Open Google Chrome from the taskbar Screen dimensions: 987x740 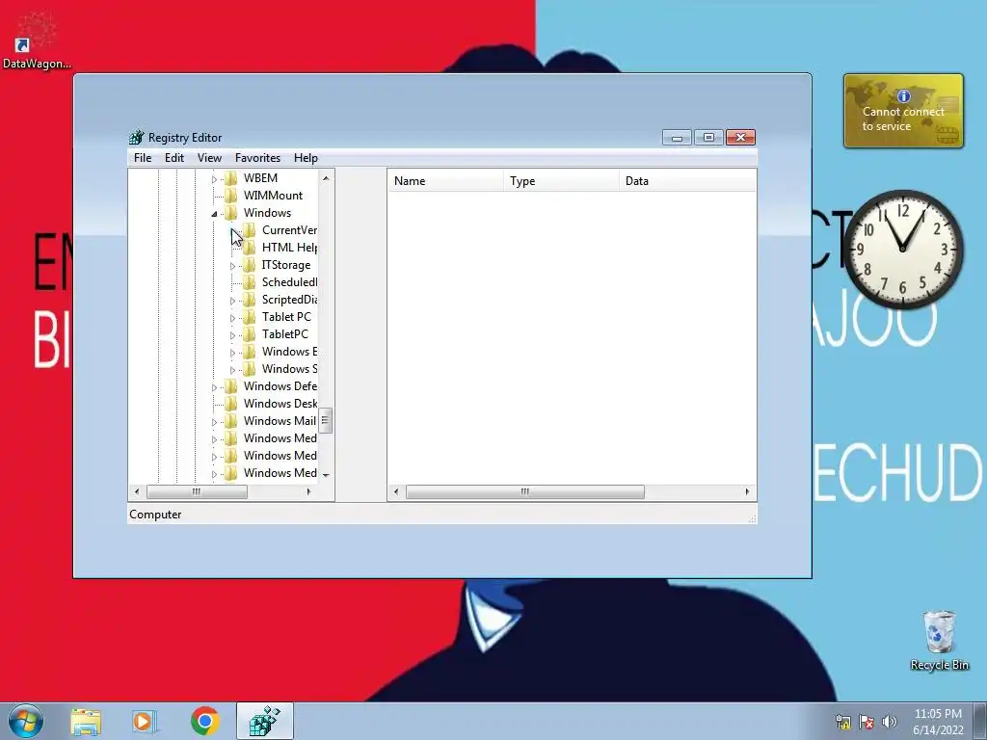[x=205, y=721]
